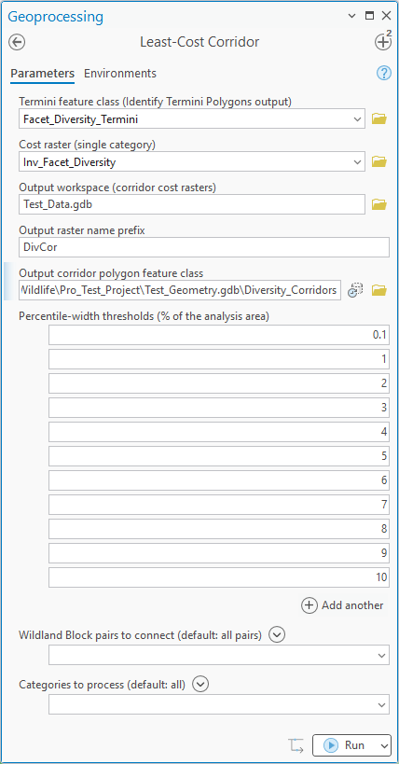Click the threshold field containing 3
This screenshot has width=399, height=764.
click(219, 408)
